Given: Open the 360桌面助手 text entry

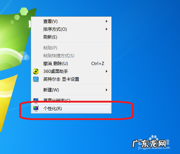Looking at the screenshot, I should click(55, 71).
